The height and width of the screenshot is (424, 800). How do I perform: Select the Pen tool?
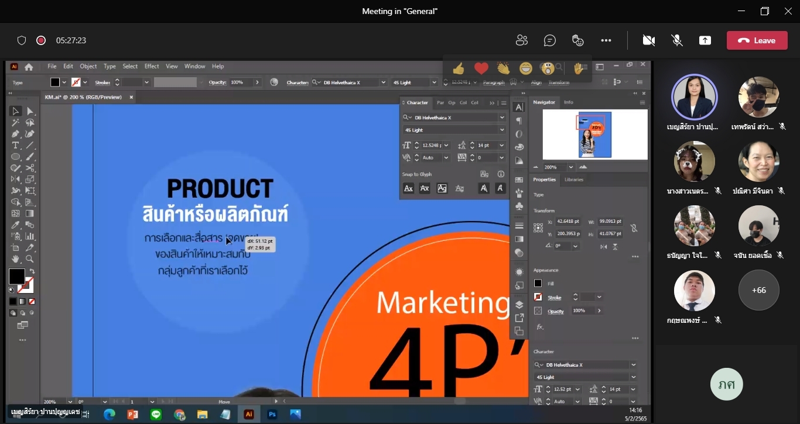click(16, 134)
